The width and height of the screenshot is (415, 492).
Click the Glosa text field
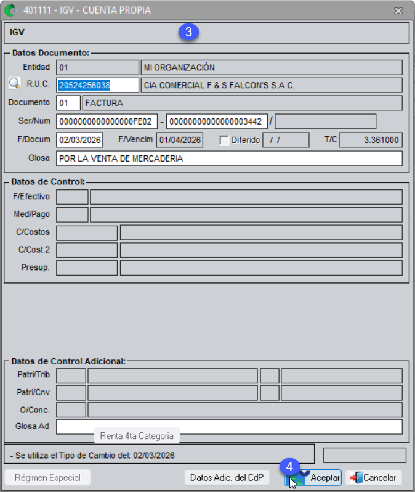click(x=229, y=158)
